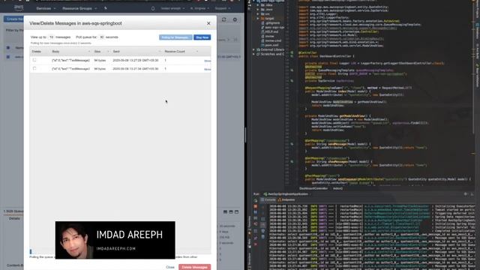Image resolution: width=480 pixels, height=270 pixels.
Task: Click the DashboardController breadcrumb in editor
Action: click(313, 188)
